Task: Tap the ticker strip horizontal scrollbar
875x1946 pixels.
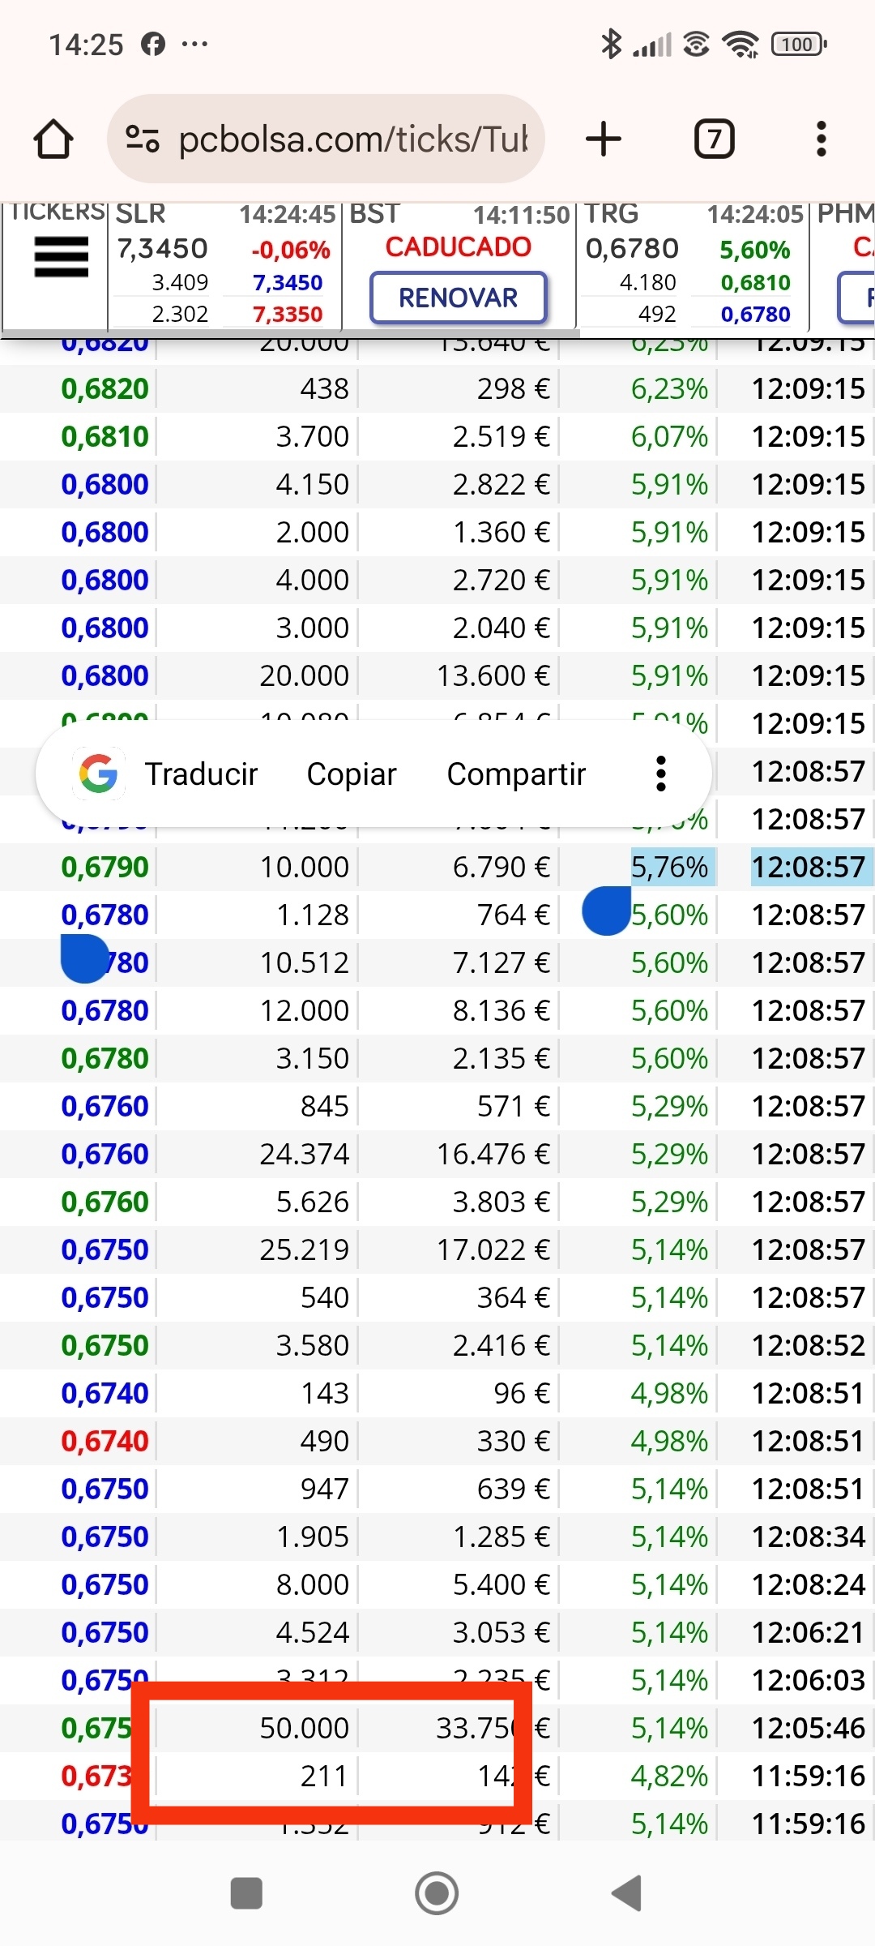Action: 292,332
